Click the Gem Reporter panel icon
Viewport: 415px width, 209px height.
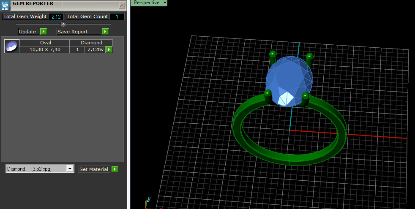click(5, 5)
